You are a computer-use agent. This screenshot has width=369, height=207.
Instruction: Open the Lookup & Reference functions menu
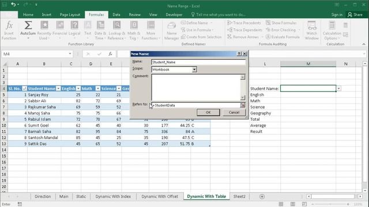point(116,30)
